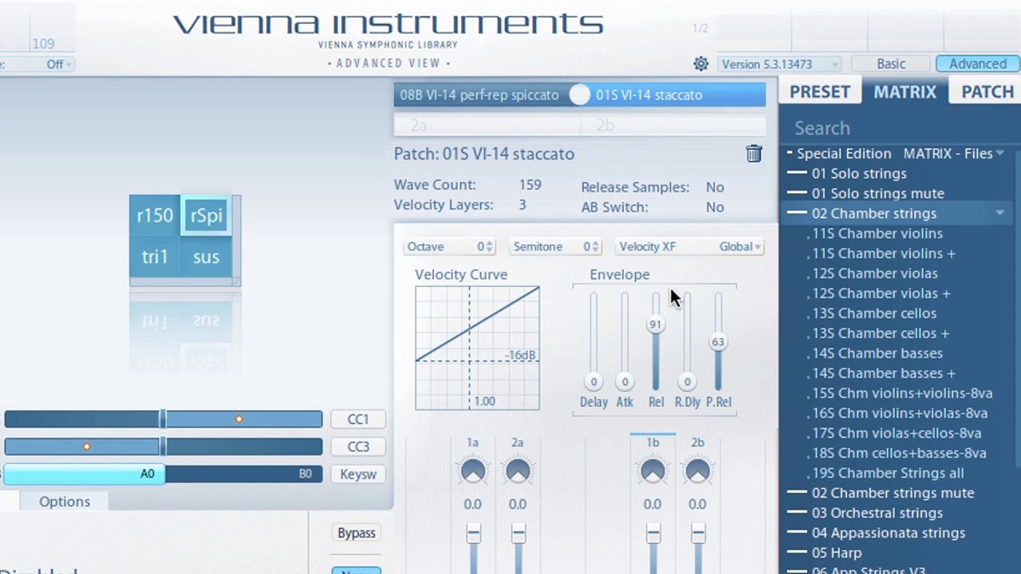Screen dimensions: 1021x574
Task: Select 14S Chamber basses + matrix
Action: pos(884,373)
